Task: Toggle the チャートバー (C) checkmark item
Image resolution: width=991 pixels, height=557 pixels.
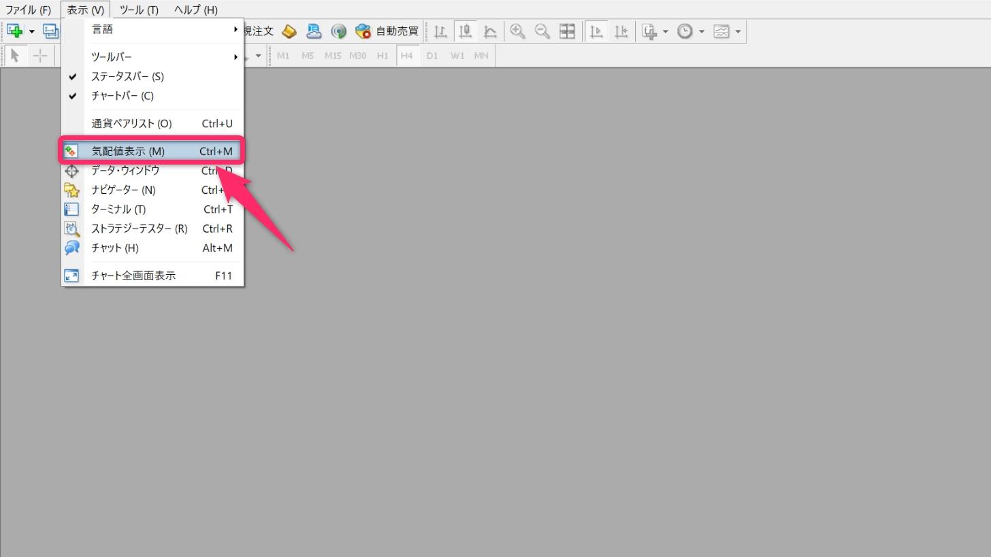Action: pyautogui.click(x=123, y=96)
